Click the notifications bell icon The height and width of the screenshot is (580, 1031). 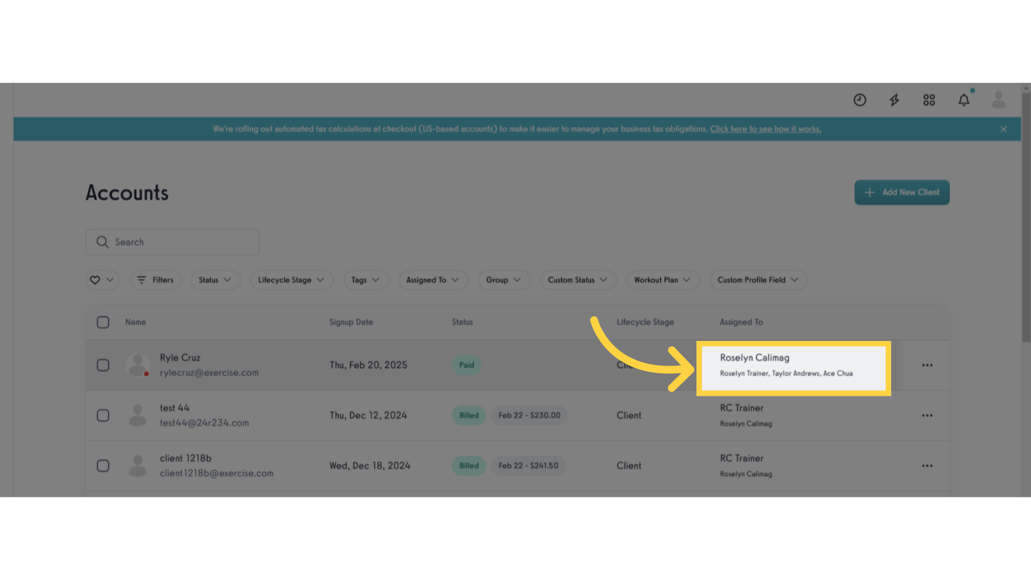click(x=964, y=100)
